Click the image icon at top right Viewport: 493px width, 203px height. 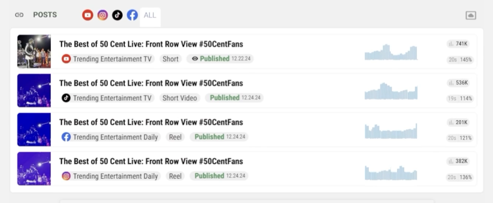click(470, 15)
